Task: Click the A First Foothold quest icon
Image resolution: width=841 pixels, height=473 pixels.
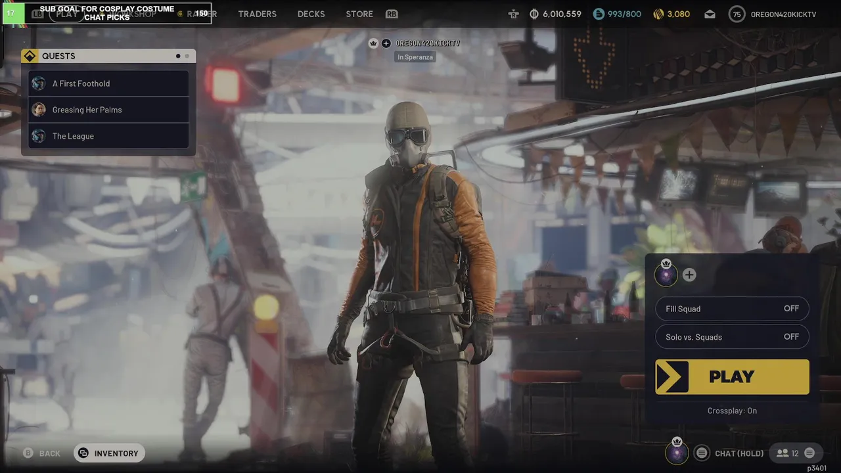Action: tap(39, 83)
